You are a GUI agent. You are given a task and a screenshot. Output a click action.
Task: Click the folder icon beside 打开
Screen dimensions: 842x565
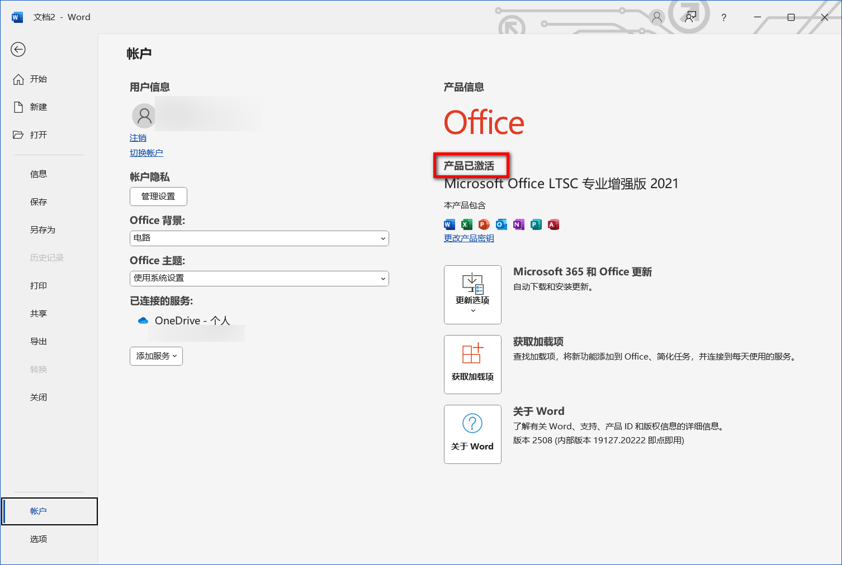pyautogui.click(x=18, y=135)
